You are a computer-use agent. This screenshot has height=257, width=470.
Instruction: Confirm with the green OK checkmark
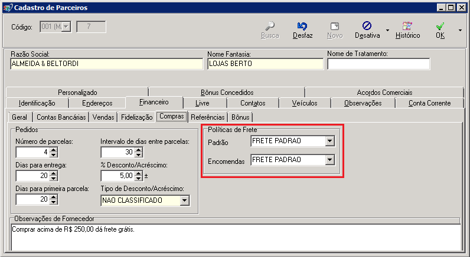coord(440,26)
